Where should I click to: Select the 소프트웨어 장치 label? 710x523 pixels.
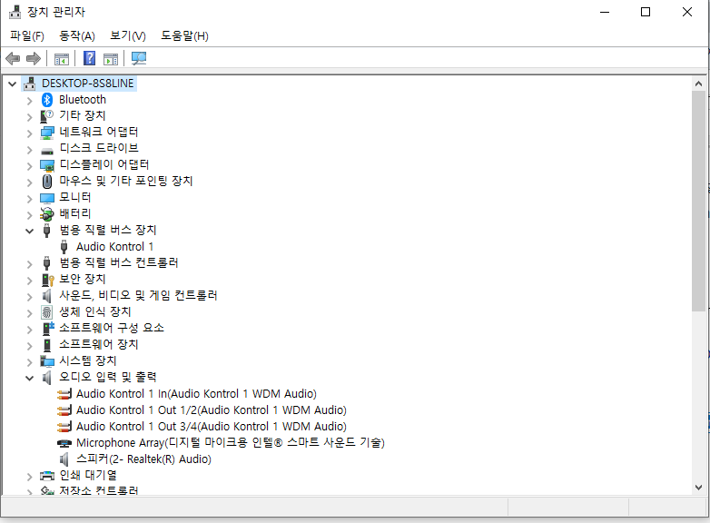click(x=99, y=345)
